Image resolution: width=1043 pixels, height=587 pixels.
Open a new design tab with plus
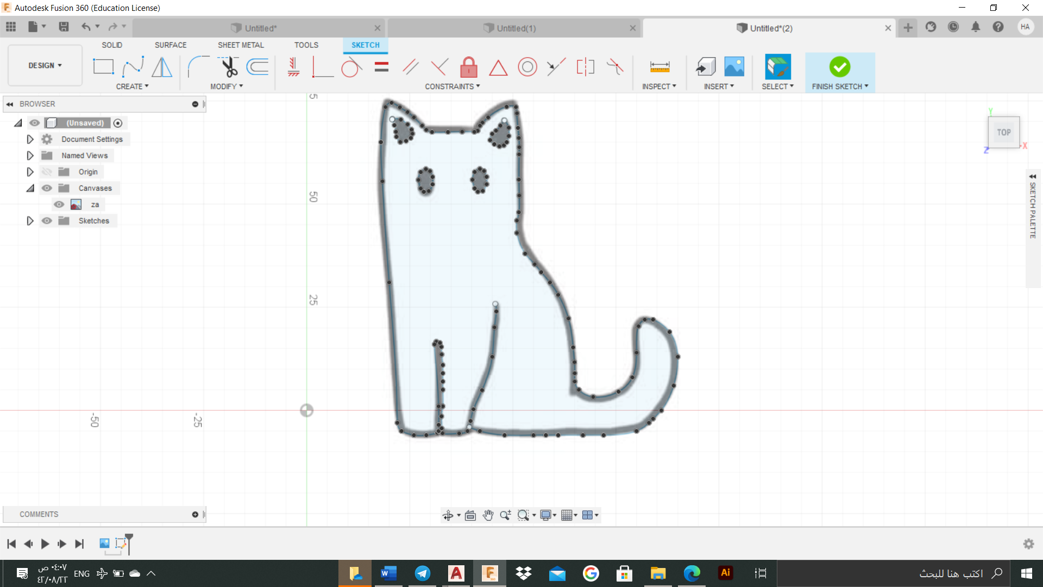[908, 27]
